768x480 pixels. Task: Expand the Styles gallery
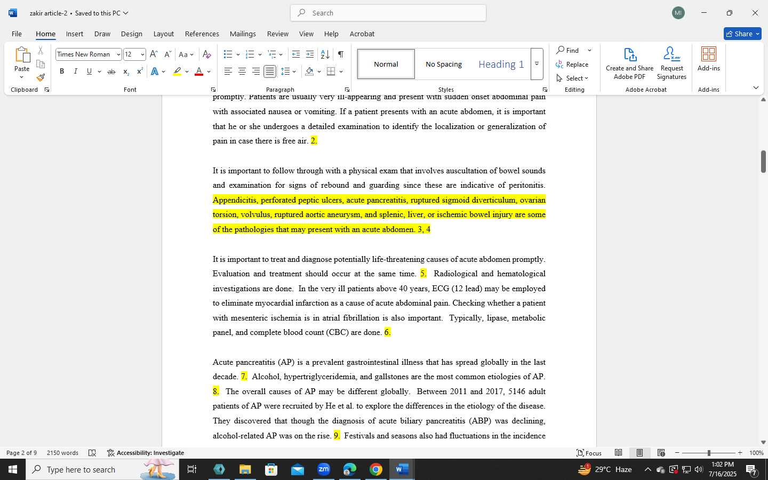click(x=537, y=64)
